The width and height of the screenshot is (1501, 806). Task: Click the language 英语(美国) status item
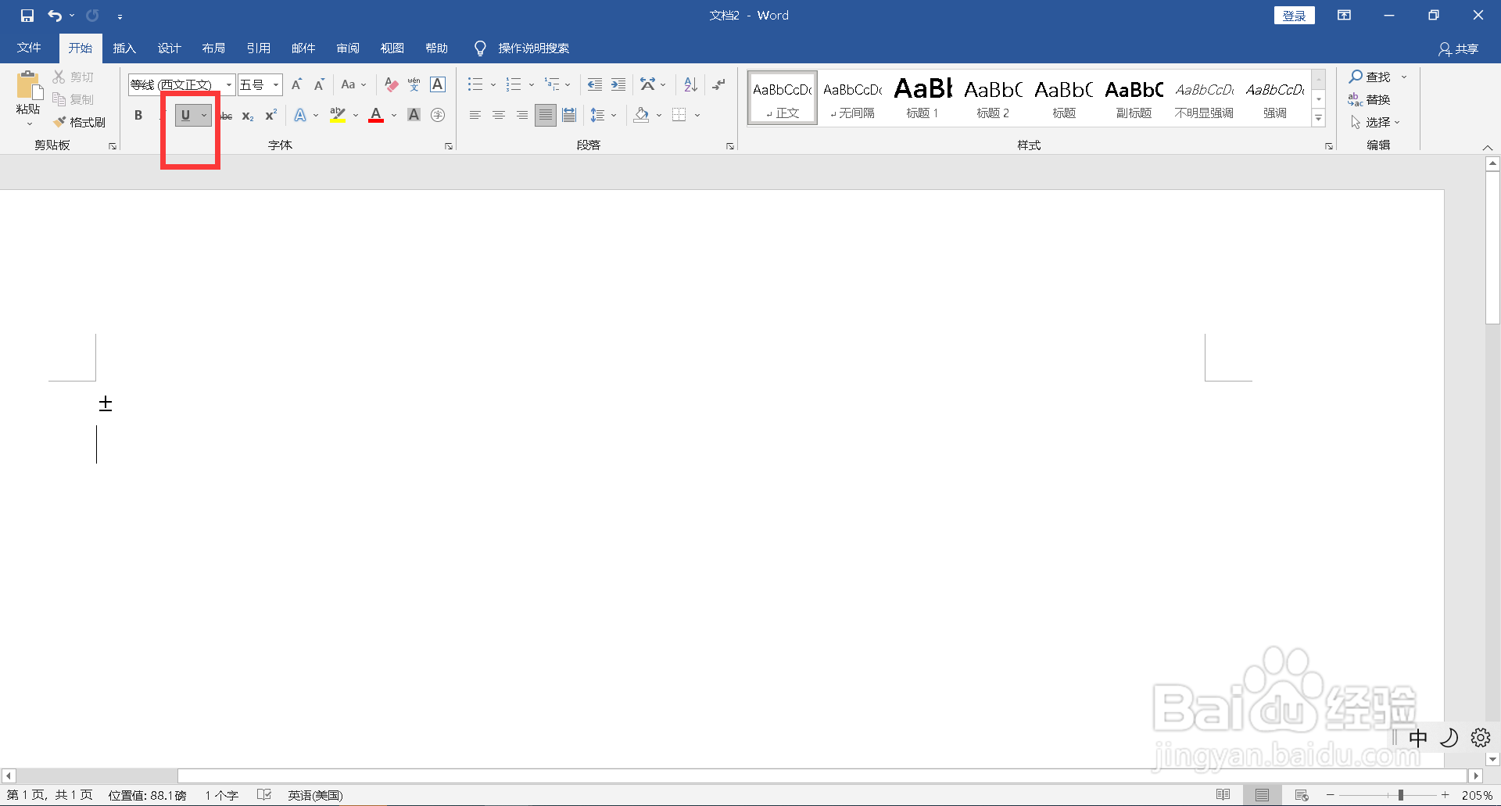coord(315,795)
